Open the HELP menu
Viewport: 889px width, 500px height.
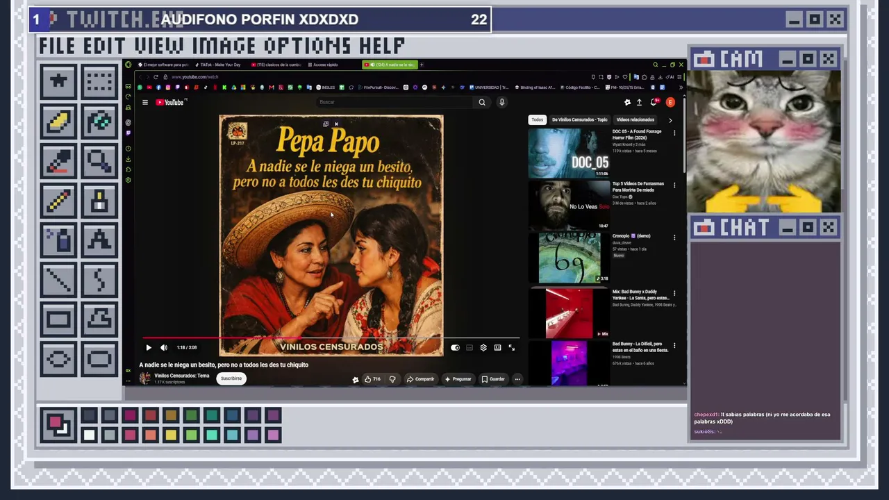pyautogui.click(x=382, y=46)
